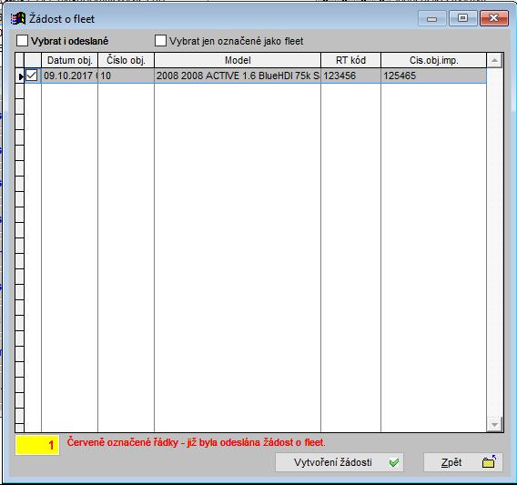Click the 'Vytvoření žádosti' button
The image size is (517, 485).
coord(340,462)
